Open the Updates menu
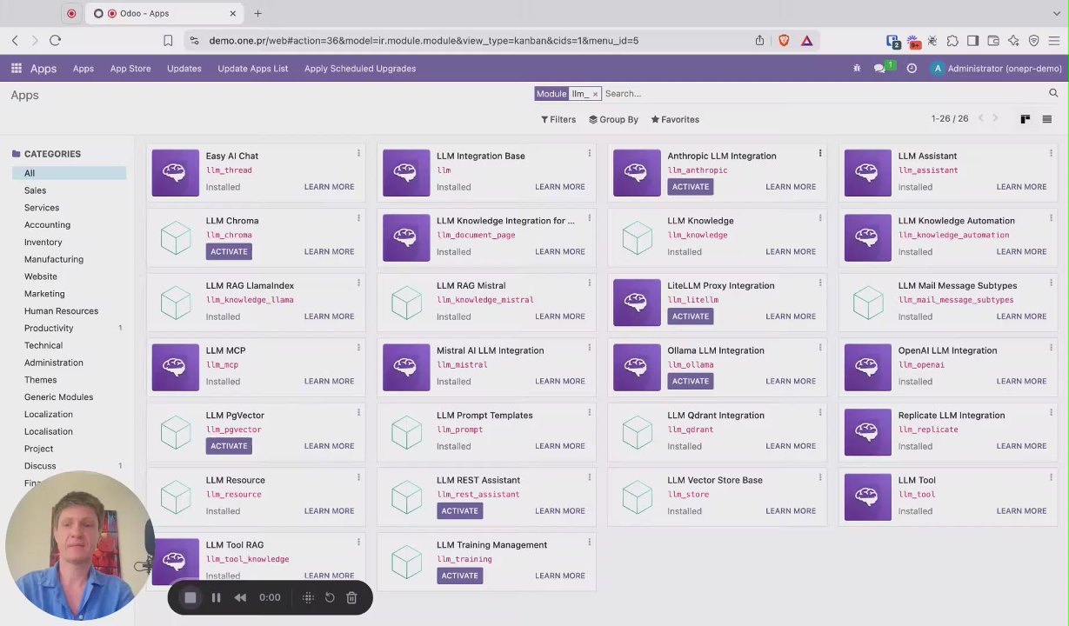Screen dimensions: 1069x626 (x=184, y=69)
